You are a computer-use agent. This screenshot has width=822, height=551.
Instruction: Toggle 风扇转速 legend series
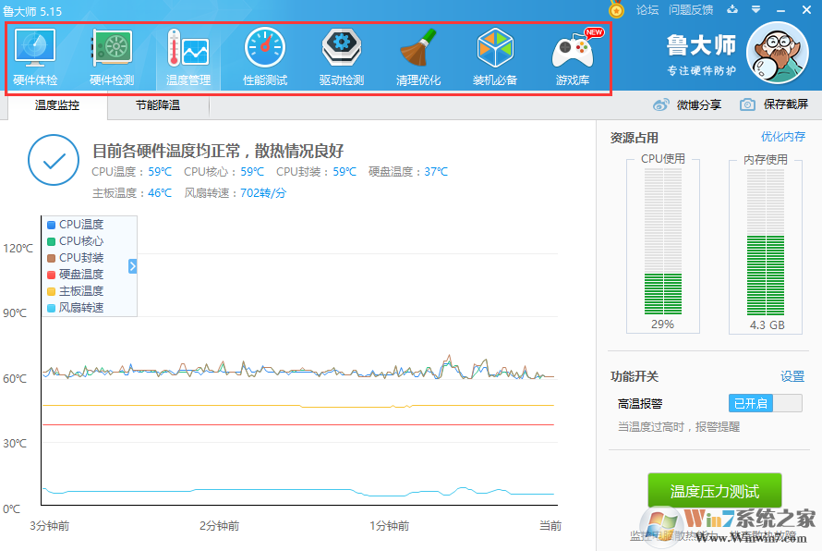tap(80, 308)
